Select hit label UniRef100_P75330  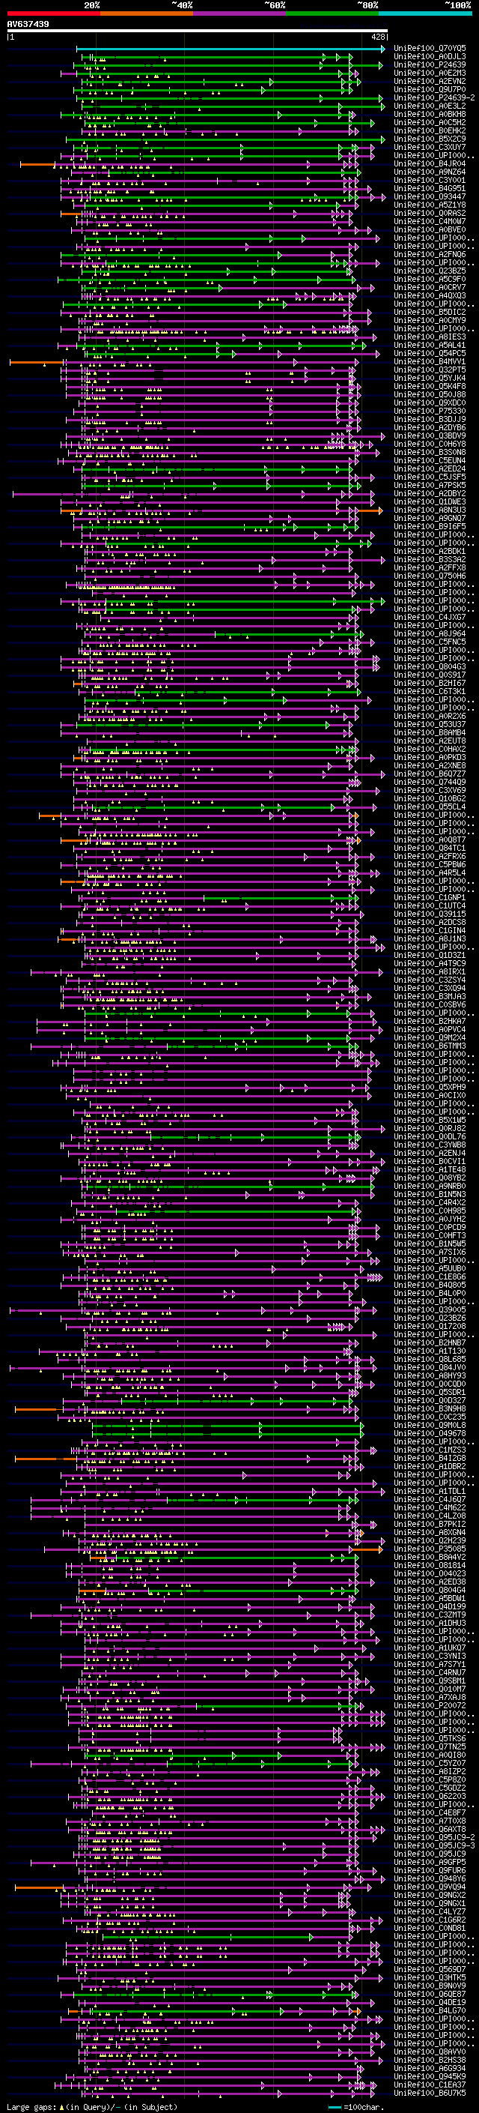[x=430, y=411]
